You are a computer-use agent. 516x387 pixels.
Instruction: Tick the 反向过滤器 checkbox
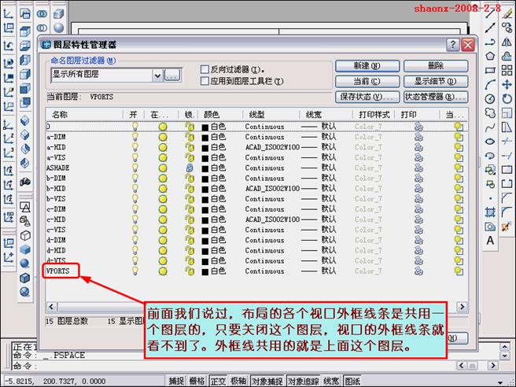click(x=205, y=69)
